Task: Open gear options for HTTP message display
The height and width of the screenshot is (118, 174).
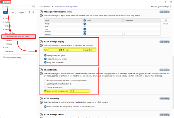Action: [41, 46]
